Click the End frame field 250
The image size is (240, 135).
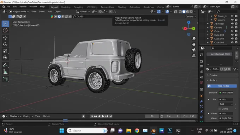(x=189, y=116)
